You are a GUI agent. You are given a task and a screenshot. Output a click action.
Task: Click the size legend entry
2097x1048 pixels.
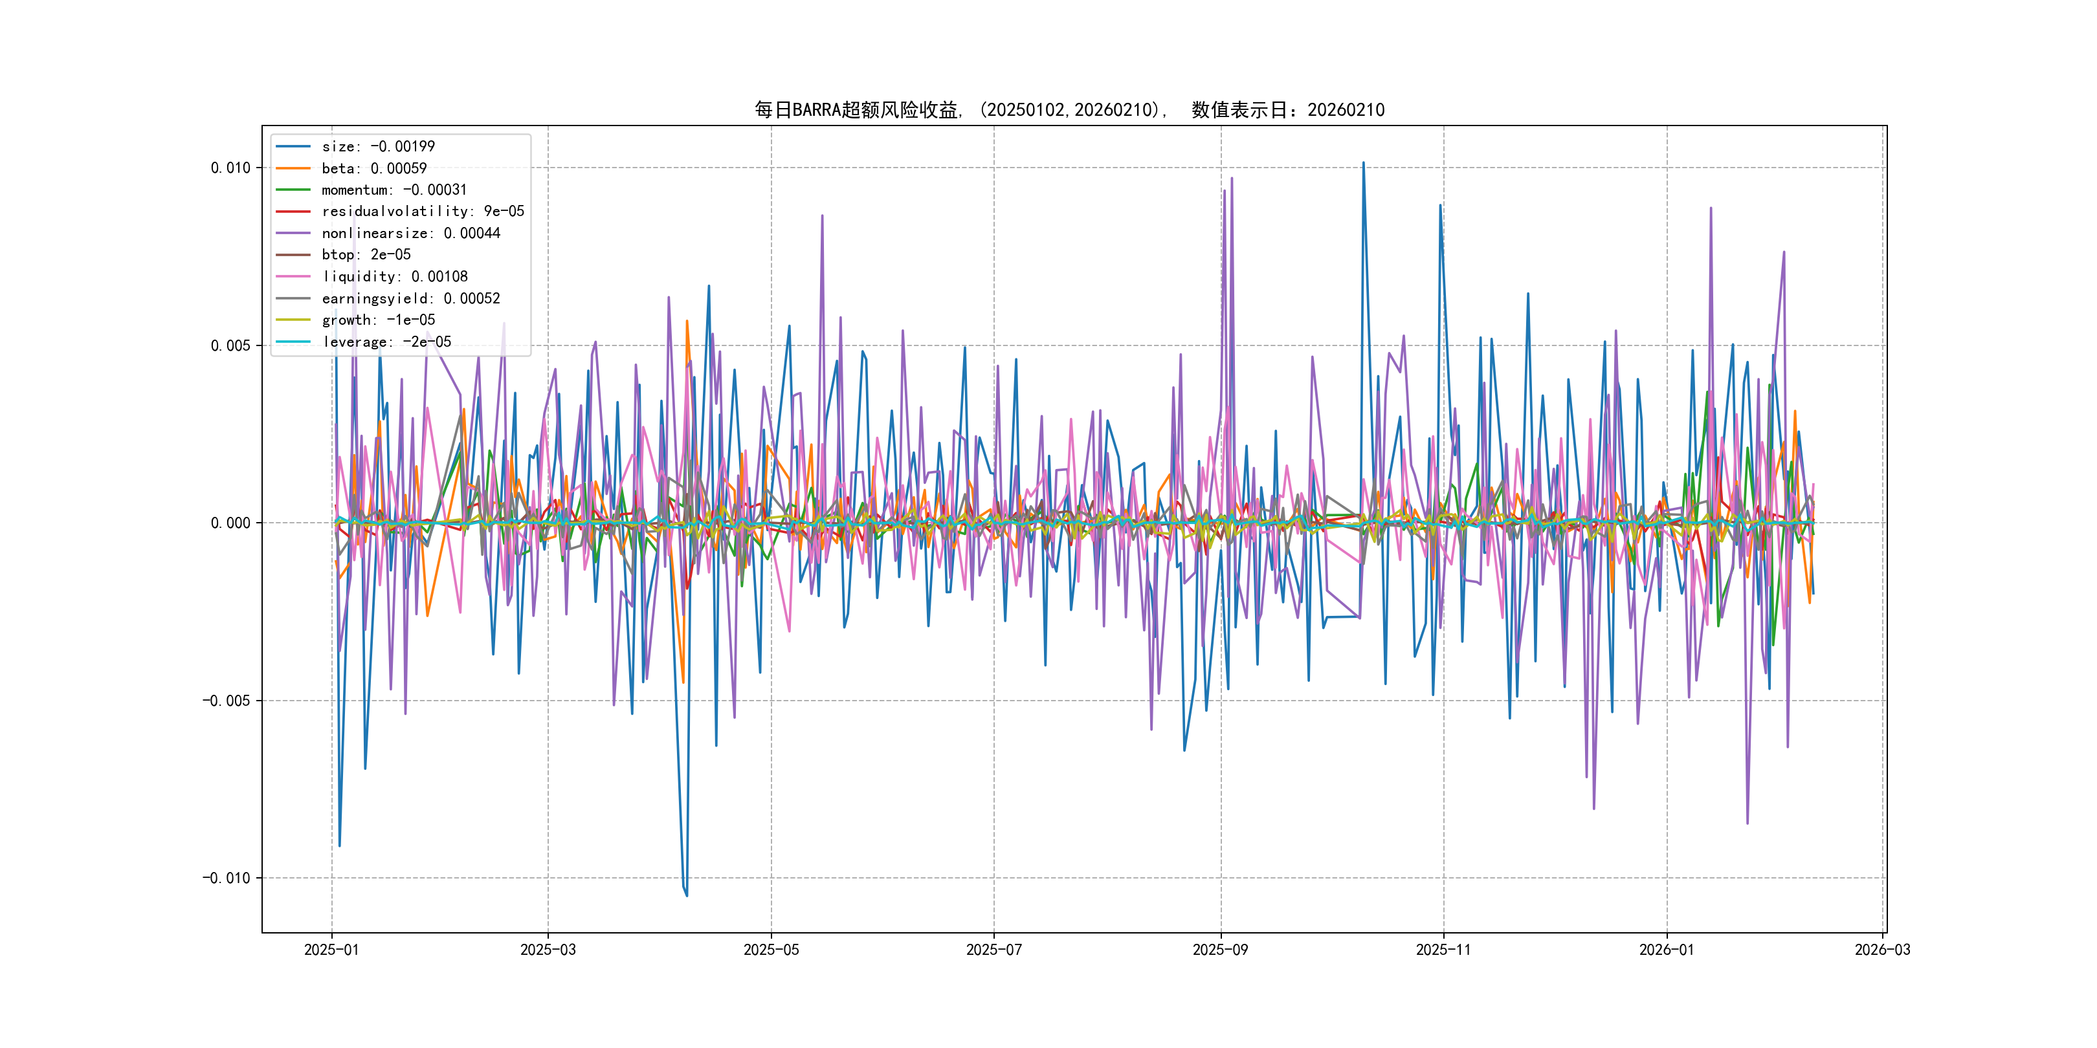378,146
